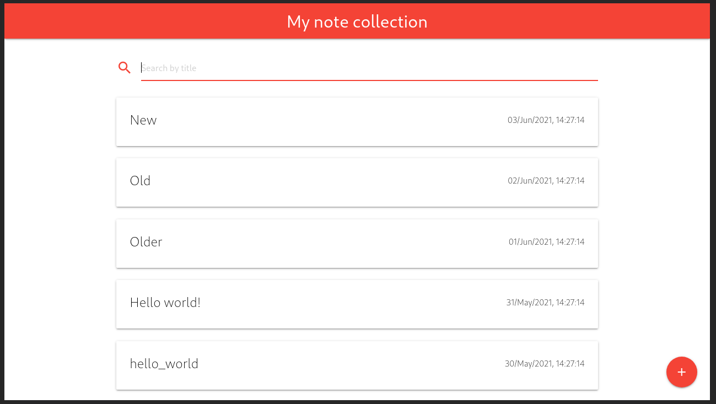Select the 'Older' note card
This screenshot has height=404, width=716.
tap(357, 243)
